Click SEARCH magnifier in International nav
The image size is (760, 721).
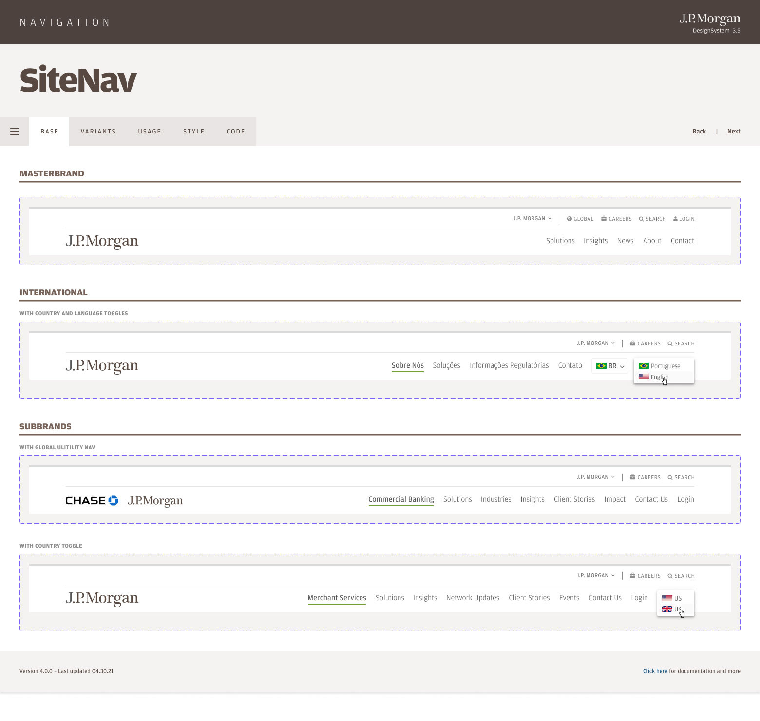pos(681,343)
